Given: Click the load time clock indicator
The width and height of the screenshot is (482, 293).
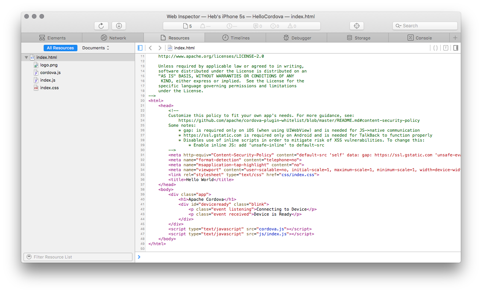Looking at the screenshot, I should click(x=232, y=26).
